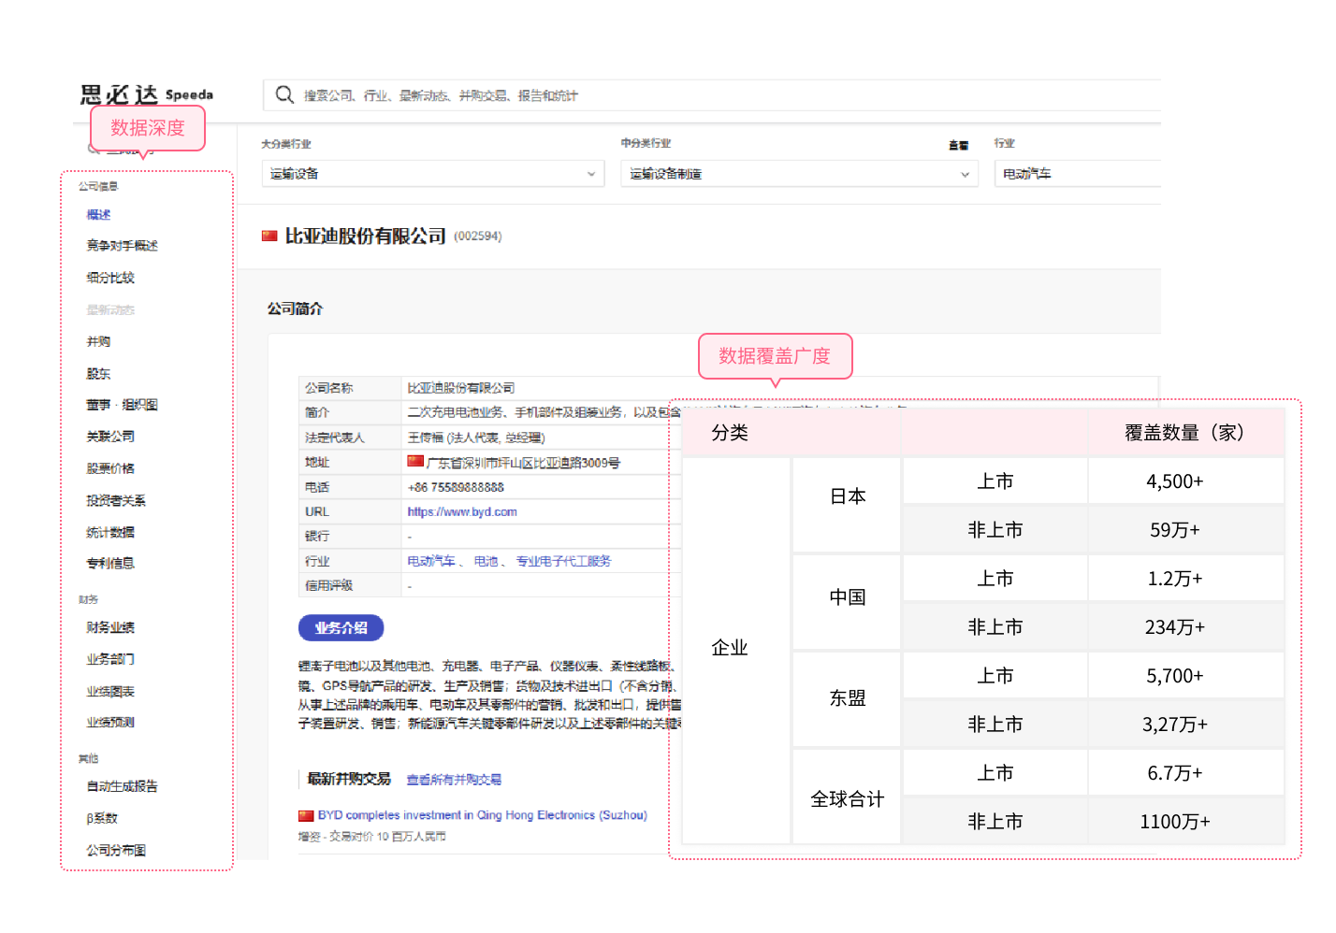Click the flag icon beside BYD deal headline
Image resolution: width=1336 pixels, height=933 pixels.
click(306, 815)
